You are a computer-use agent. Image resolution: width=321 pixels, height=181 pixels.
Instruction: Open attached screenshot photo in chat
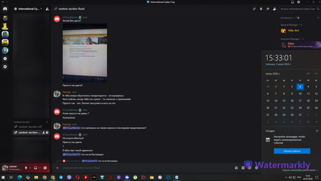click(x=85, y=53)
